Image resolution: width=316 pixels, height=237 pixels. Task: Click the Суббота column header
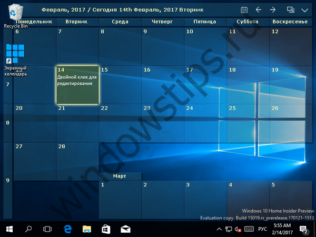coord(248,22)
